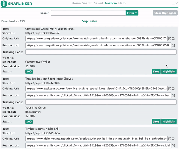179x149 pixels.
Task: Click the Snp.Links heading
Action: click(x=89, y=21)
